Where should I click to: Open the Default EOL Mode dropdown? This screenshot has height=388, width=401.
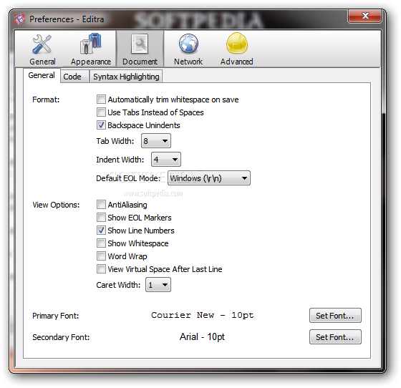coord(209,178)
